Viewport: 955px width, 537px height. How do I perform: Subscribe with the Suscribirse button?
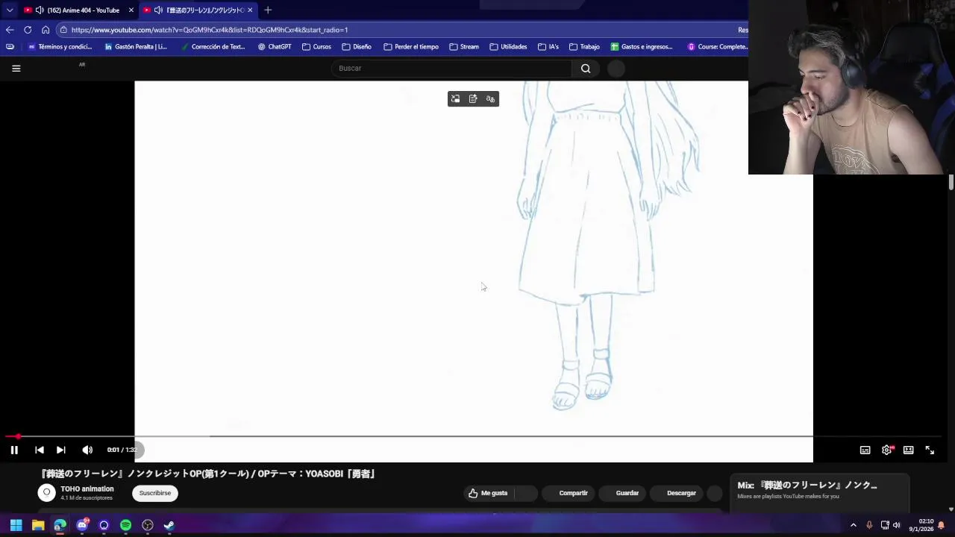[154, 493]
